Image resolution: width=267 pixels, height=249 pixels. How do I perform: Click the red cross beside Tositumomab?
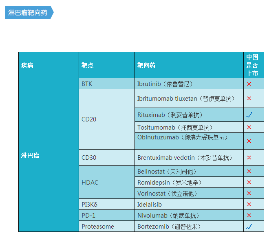[x=249, y=127]
